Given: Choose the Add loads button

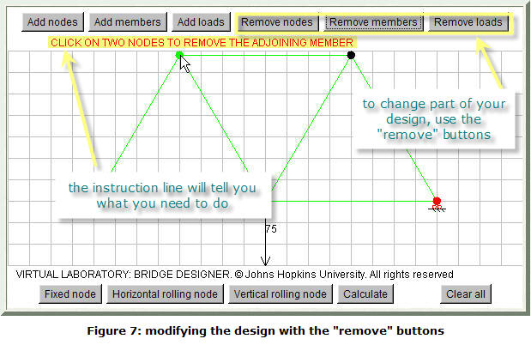Looking at the screenshot, I should tap(201, 22).
